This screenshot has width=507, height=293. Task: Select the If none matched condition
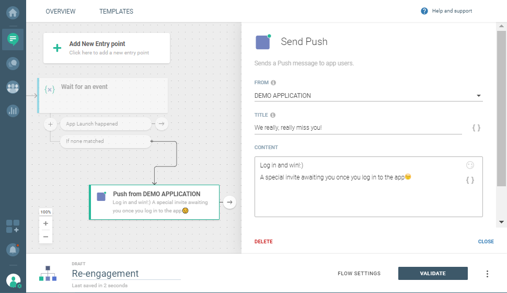tap(106, 141)
